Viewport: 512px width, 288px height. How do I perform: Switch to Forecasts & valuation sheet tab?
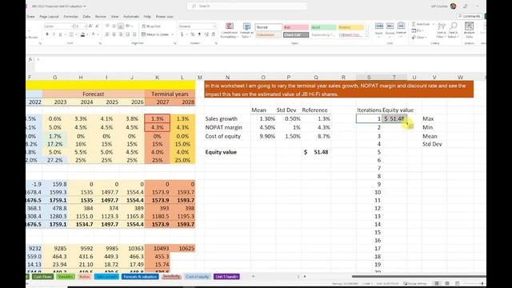click(140, 277)
